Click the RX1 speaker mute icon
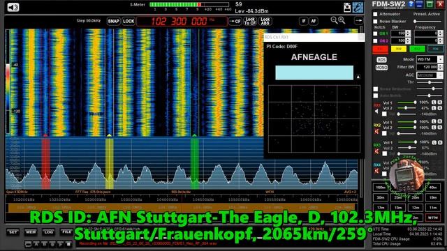This screenshot has width=447, height=251. point(376,112)
